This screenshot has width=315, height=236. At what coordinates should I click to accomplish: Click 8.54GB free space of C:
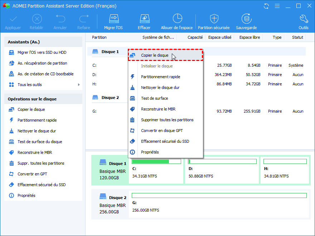point(254,65)
